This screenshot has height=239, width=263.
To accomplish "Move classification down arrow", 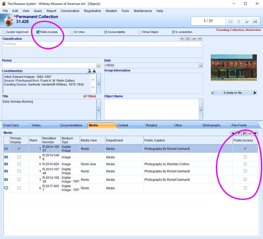I will pyautogui.click(x=200, y=39).
